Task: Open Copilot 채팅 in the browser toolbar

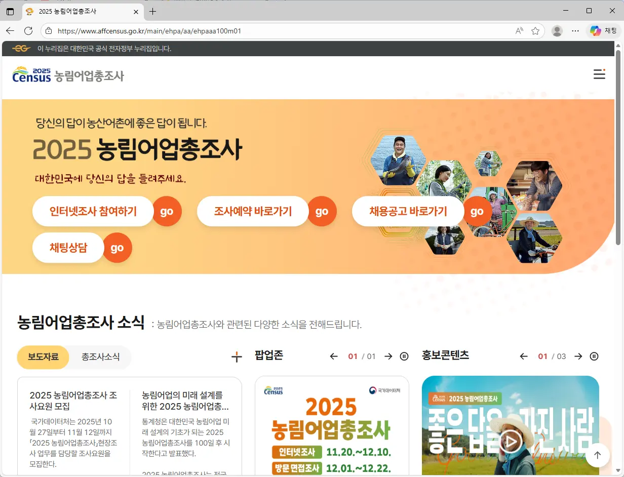Action: pos(602,30)
